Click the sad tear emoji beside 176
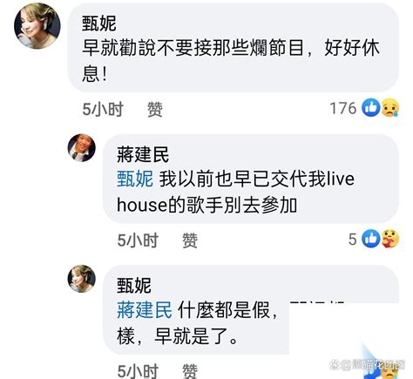413x379 pixels. click(x=390, y=108)
